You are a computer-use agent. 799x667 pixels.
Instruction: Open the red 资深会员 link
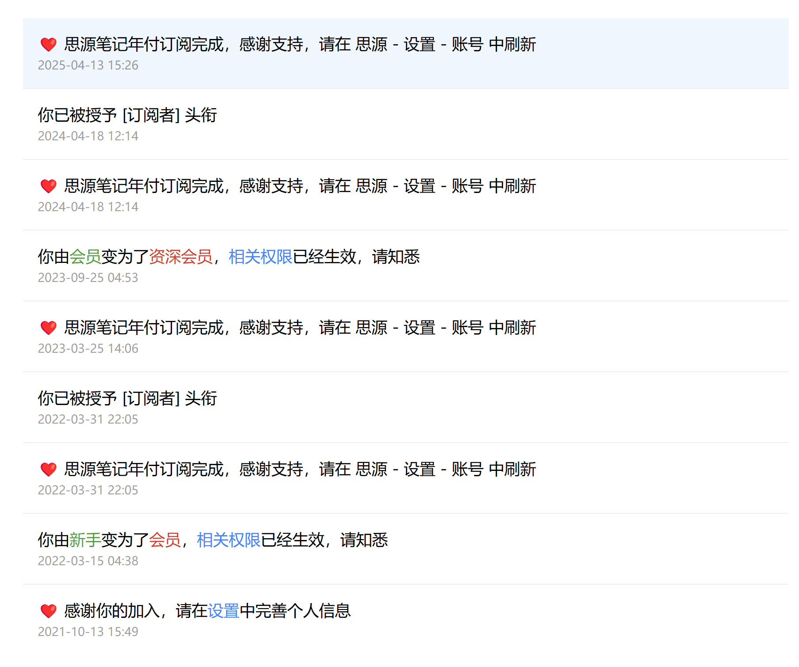coord(181,257)
